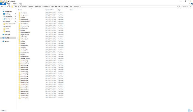Sort by the Type column header

pyautogui.click(x=59, y=10)
